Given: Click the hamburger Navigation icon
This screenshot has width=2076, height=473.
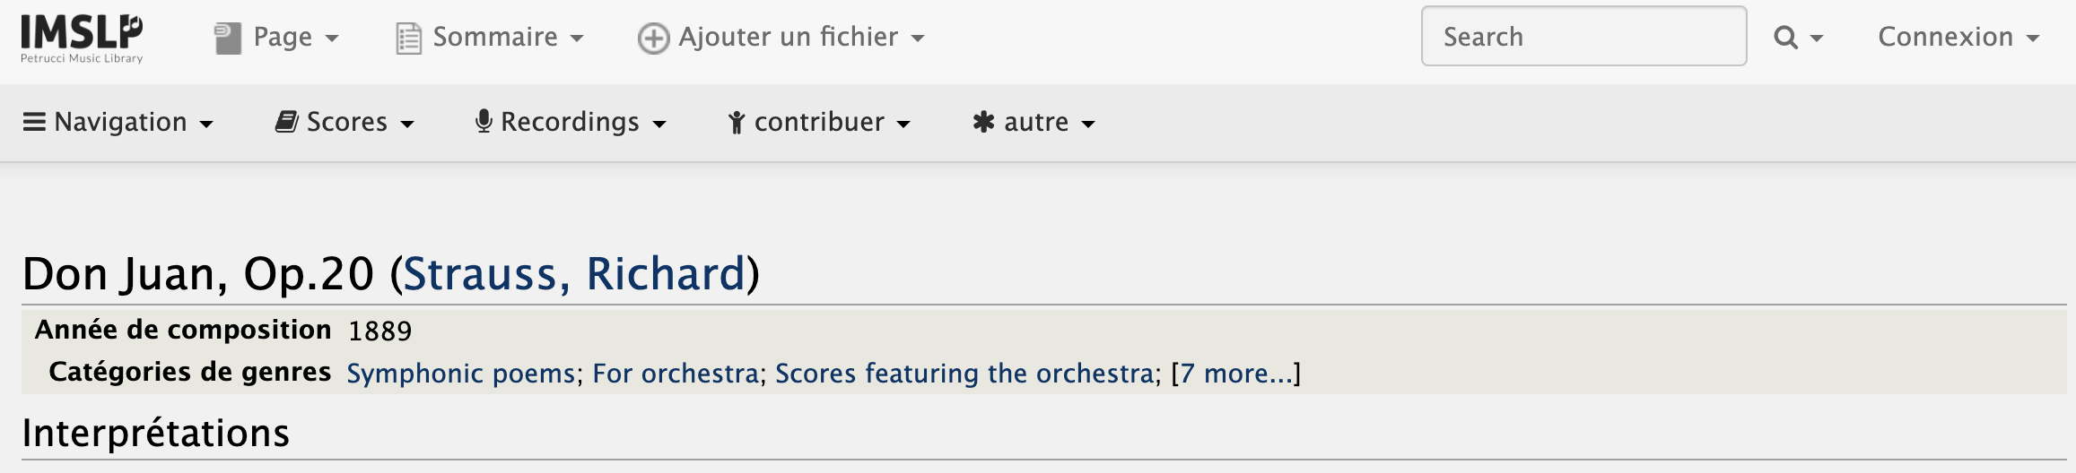Looking at the screenshot, I should [34, 122].
